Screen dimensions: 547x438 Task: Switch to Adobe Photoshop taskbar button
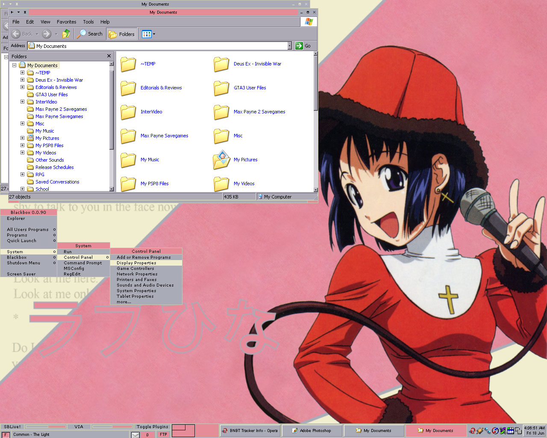tap(312, 431)
